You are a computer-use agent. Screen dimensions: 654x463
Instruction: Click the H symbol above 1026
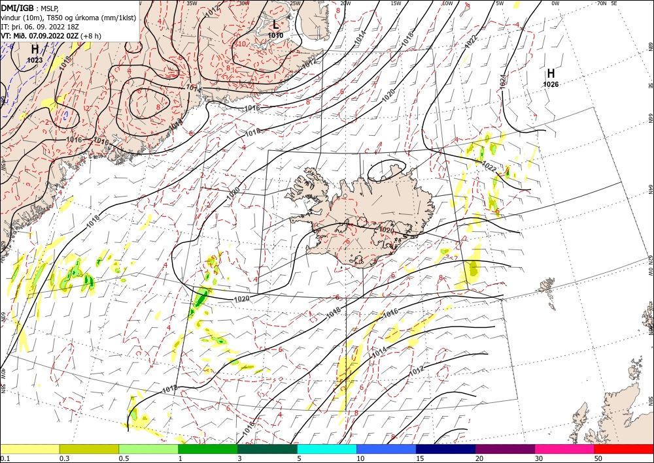coord(551,74)
